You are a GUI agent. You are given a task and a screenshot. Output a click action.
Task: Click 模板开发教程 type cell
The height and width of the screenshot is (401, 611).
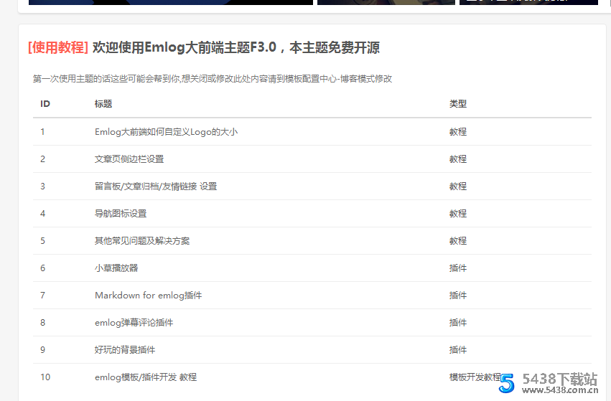[475, 377]
